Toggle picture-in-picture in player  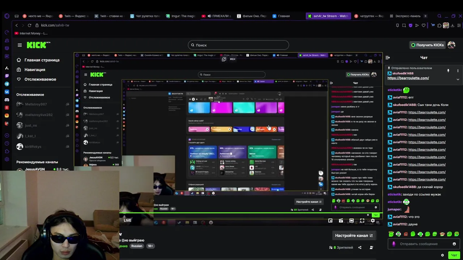tap(330, 221)
